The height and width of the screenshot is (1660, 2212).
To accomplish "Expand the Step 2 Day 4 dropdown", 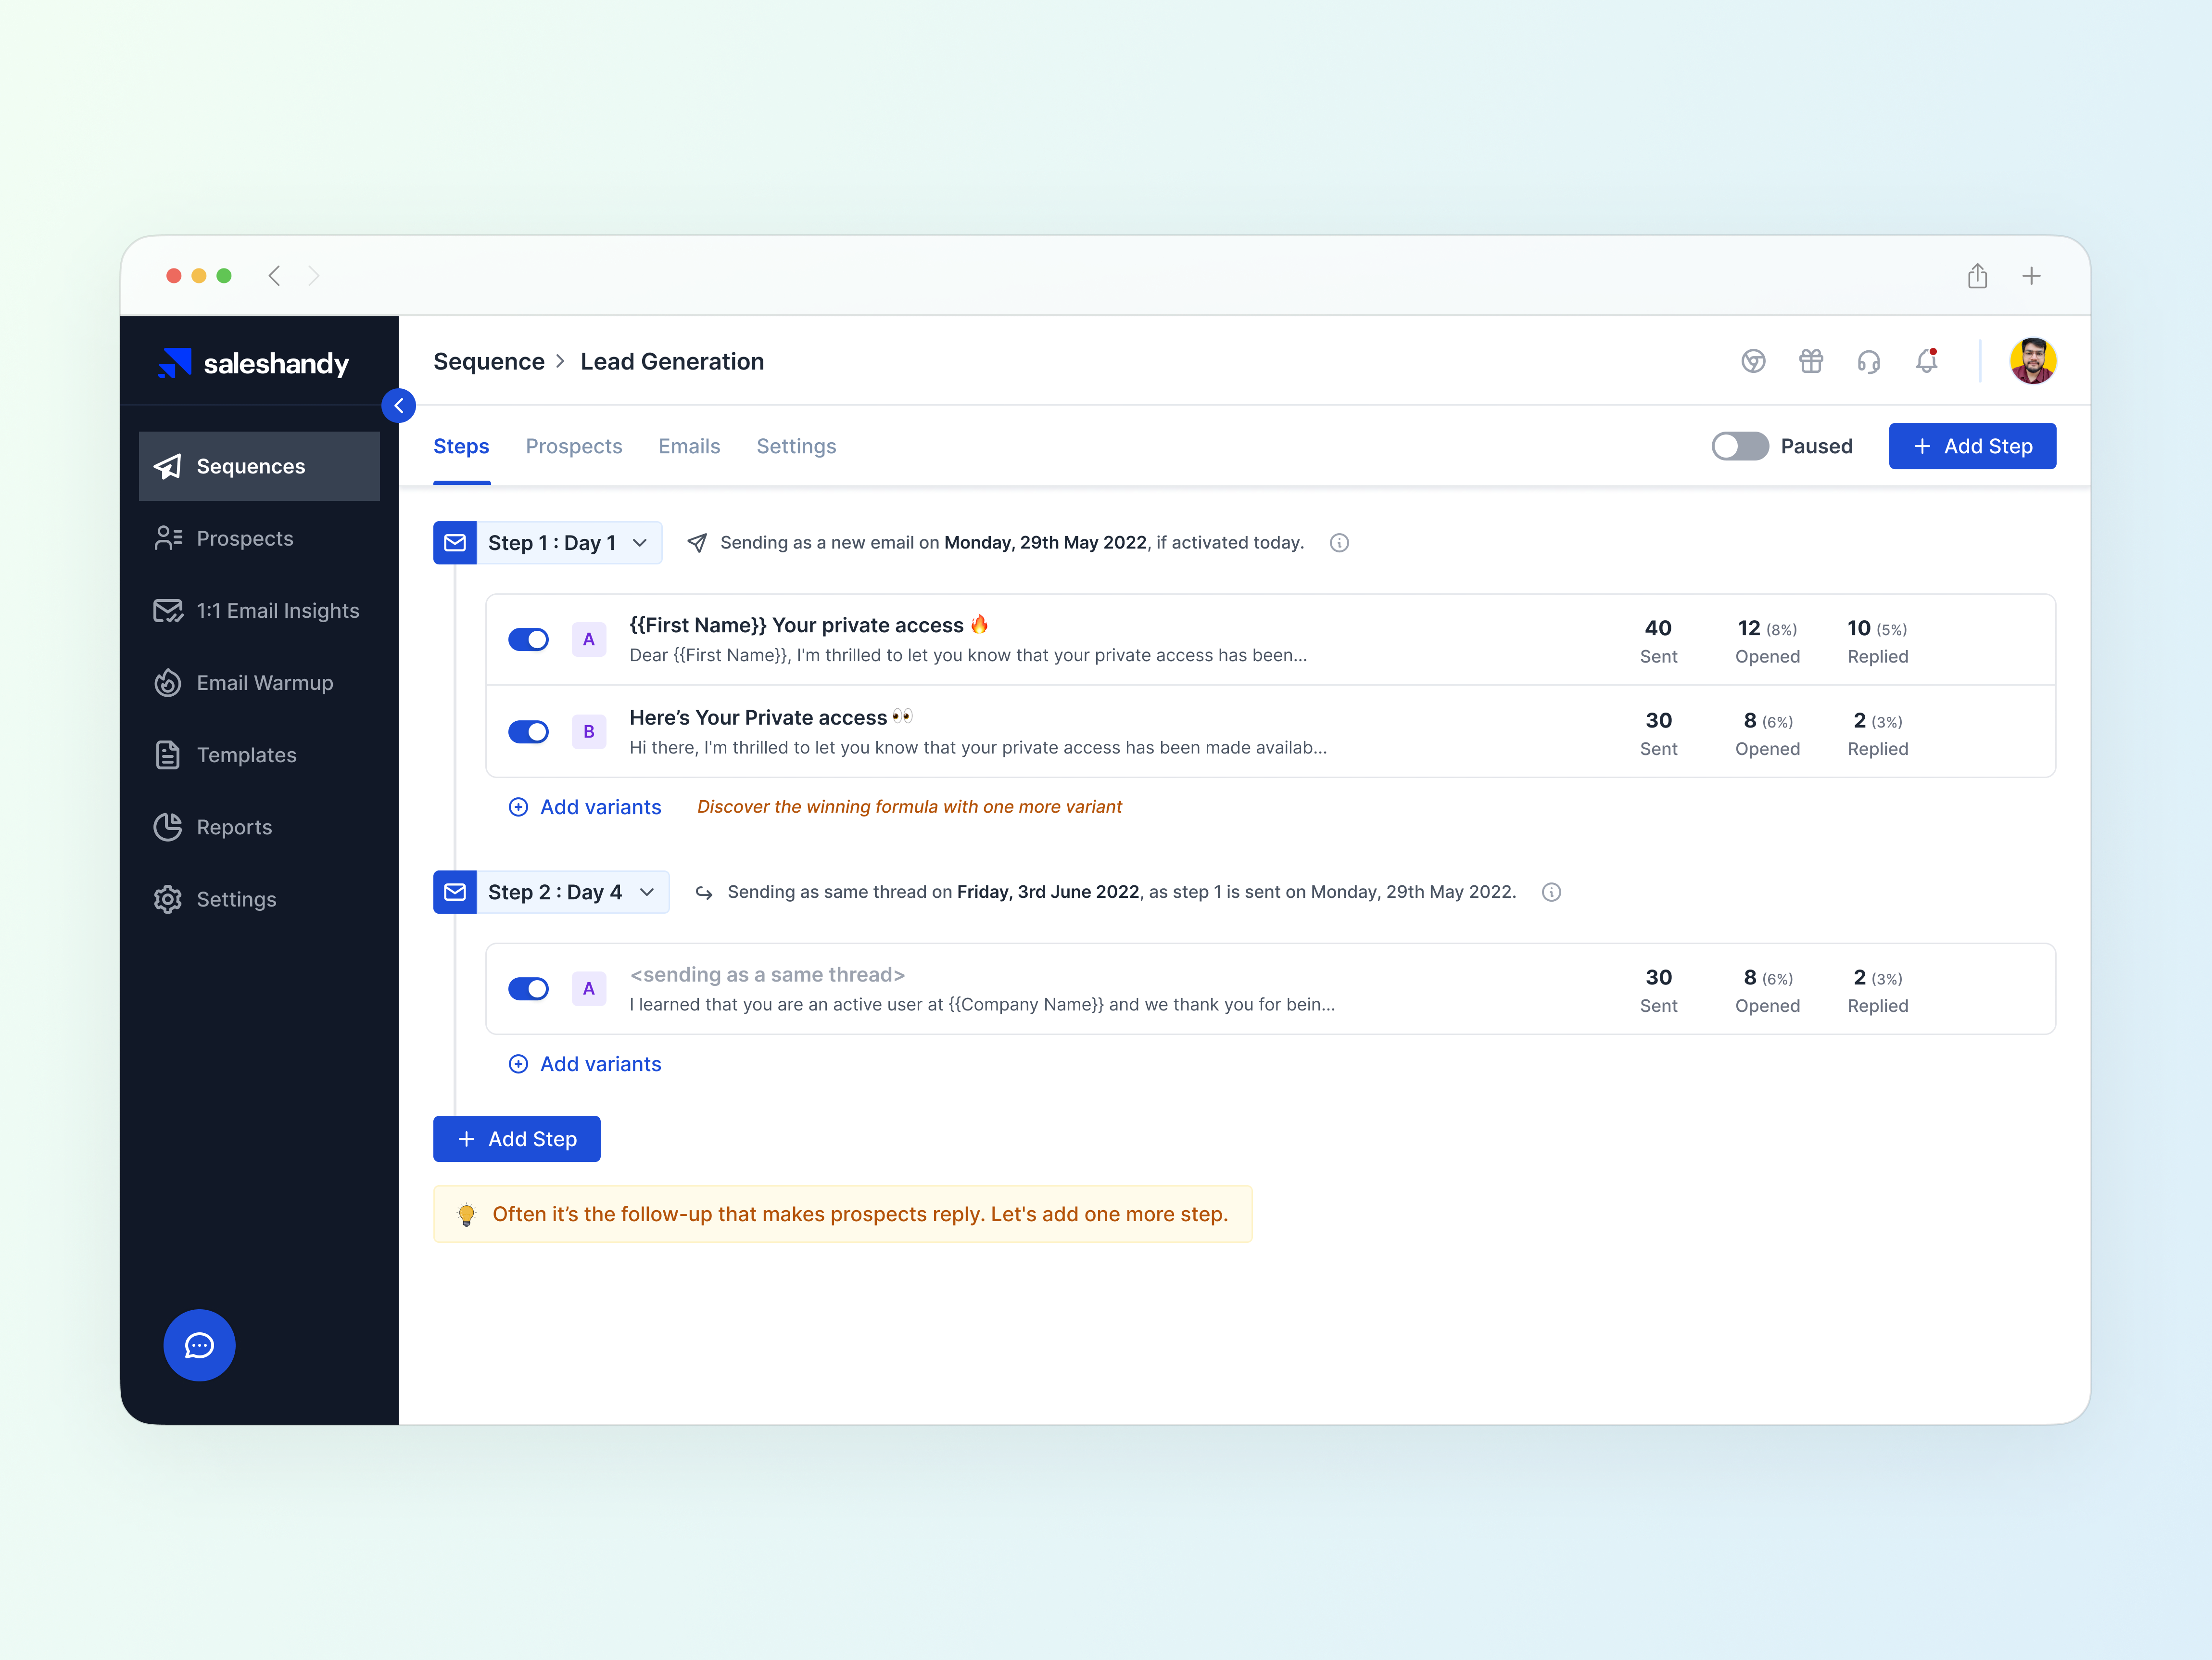I will (647, 891).
